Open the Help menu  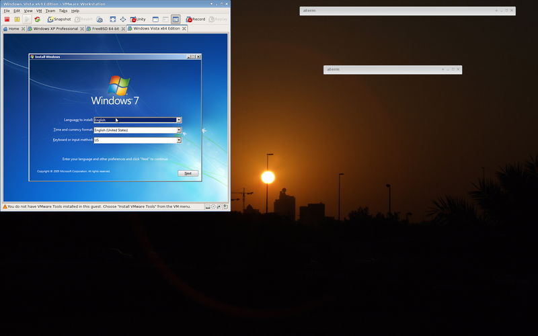tap(75, 11)
